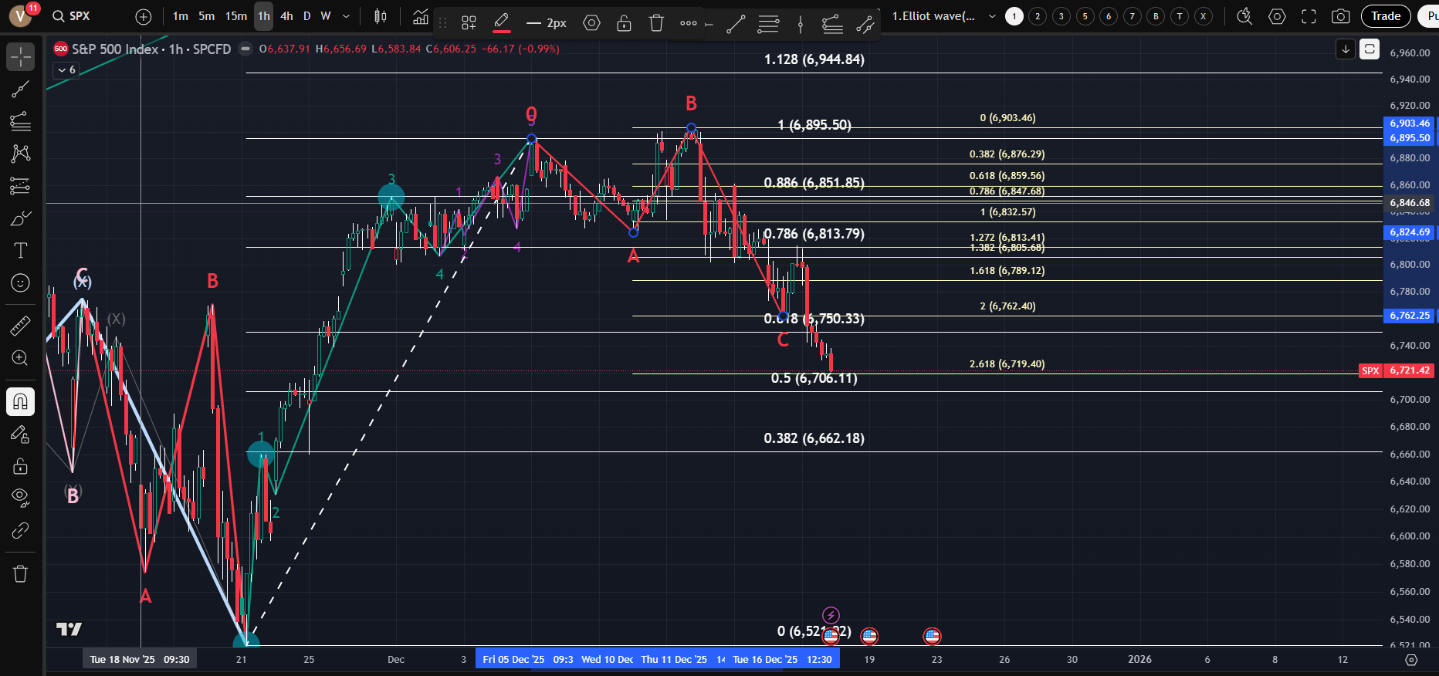Select the Text tool in left toolbar

[x=21, y=251]
